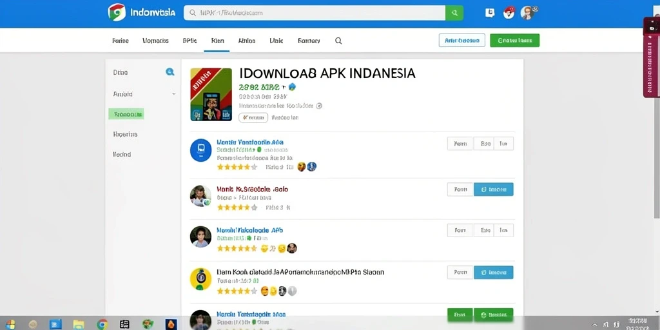
Task: Click the magnifier icon in navigation bar
Action: [338, 41]
